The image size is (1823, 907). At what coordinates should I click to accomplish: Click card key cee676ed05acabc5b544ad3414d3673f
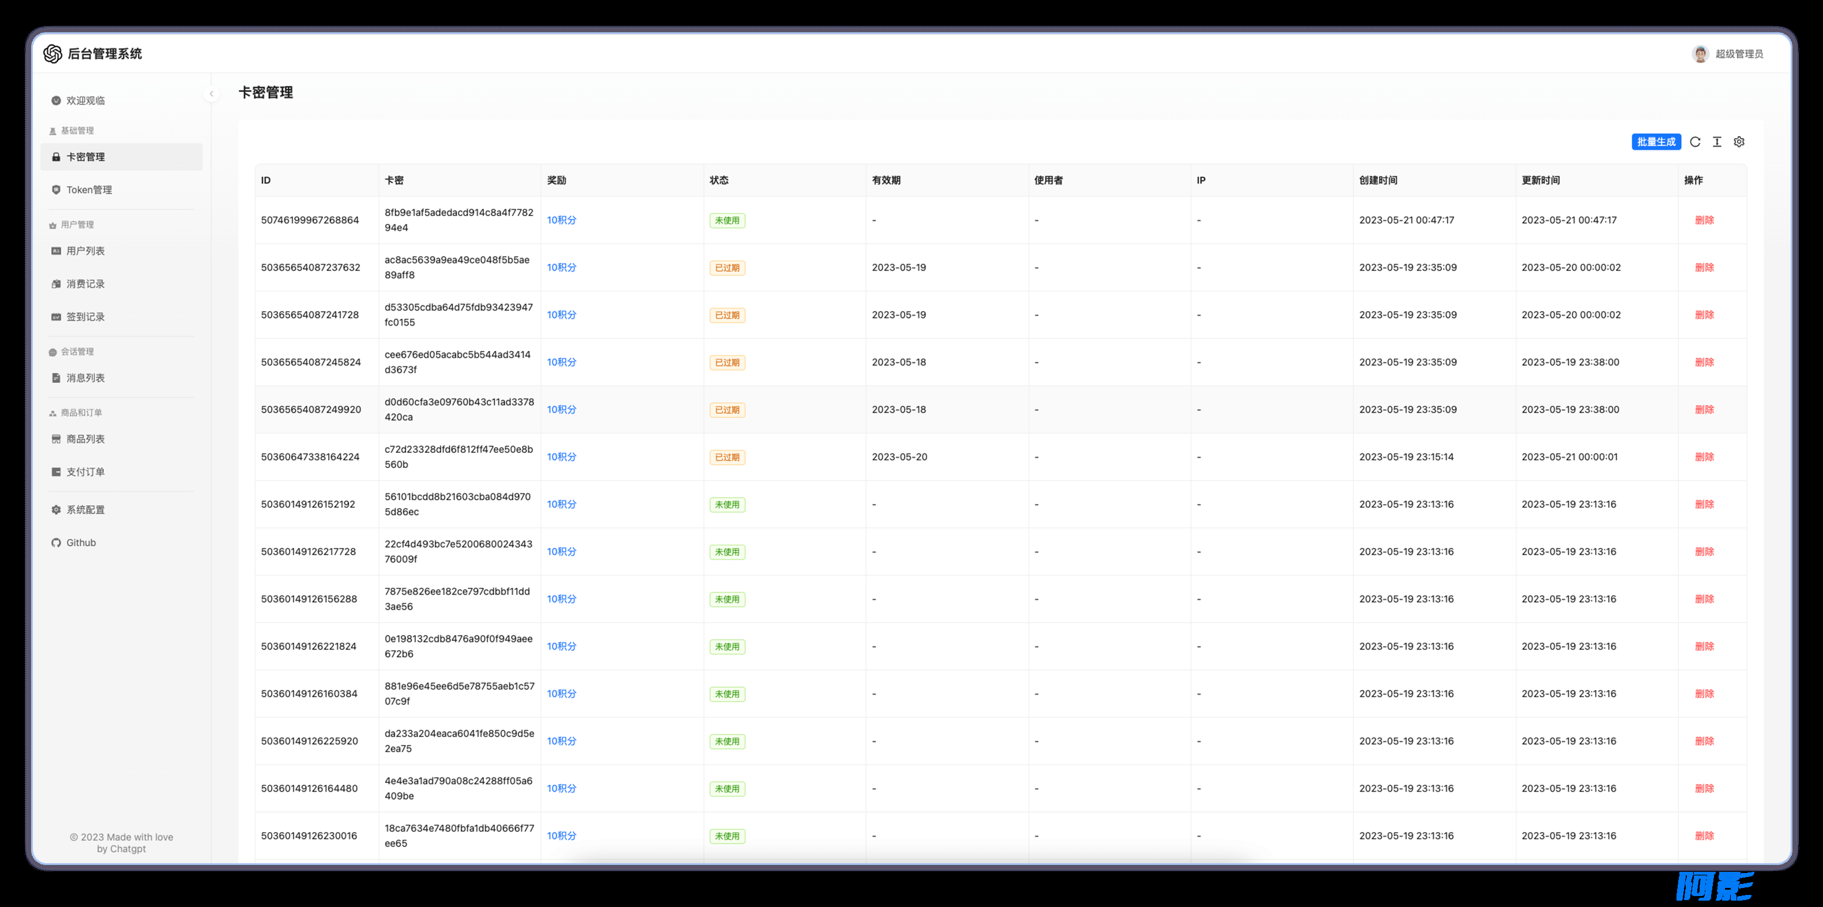point(457,362)
